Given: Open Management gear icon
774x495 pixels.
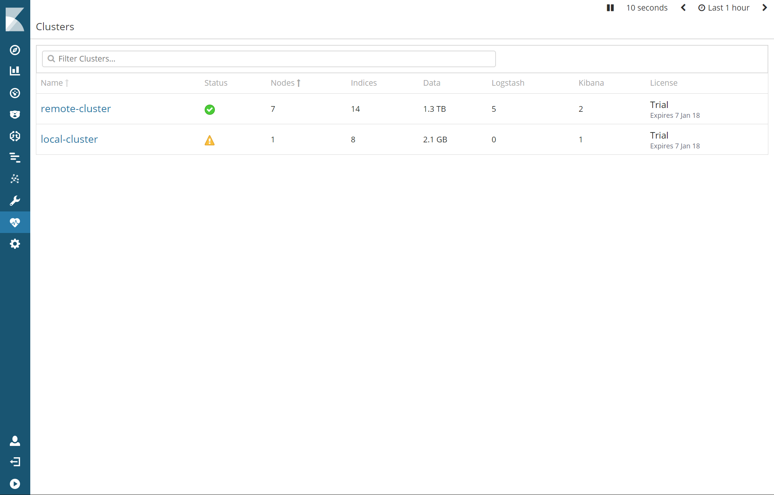Looking at the screenshot, I should coord(15,244).
